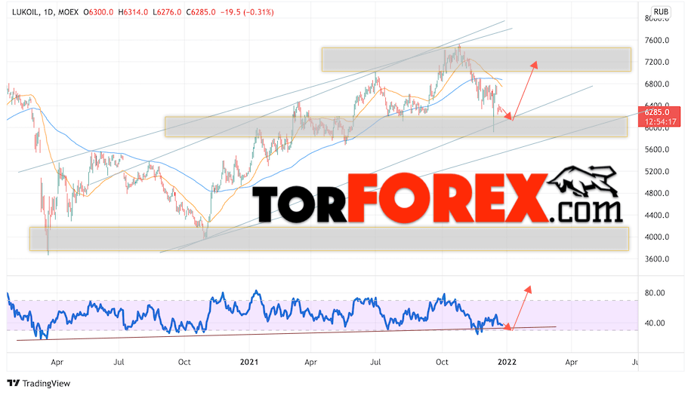Click the L6276.0 low value
691x395 pixels.
167,12
